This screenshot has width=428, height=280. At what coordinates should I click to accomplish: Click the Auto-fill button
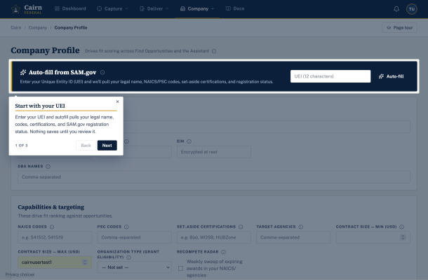point(391,76)
